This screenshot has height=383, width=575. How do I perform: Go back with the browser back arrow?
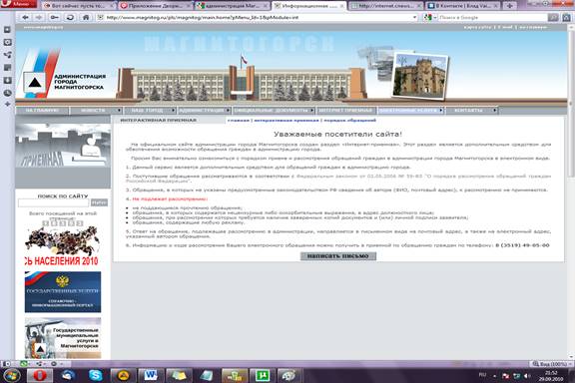(x=25, y=17)
